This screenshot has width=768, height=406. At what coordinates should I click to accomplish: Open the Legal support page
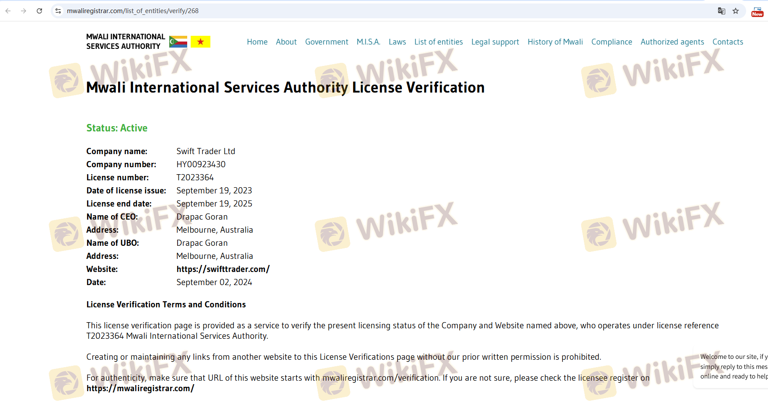pyautogui.click(x=495, y=42)
